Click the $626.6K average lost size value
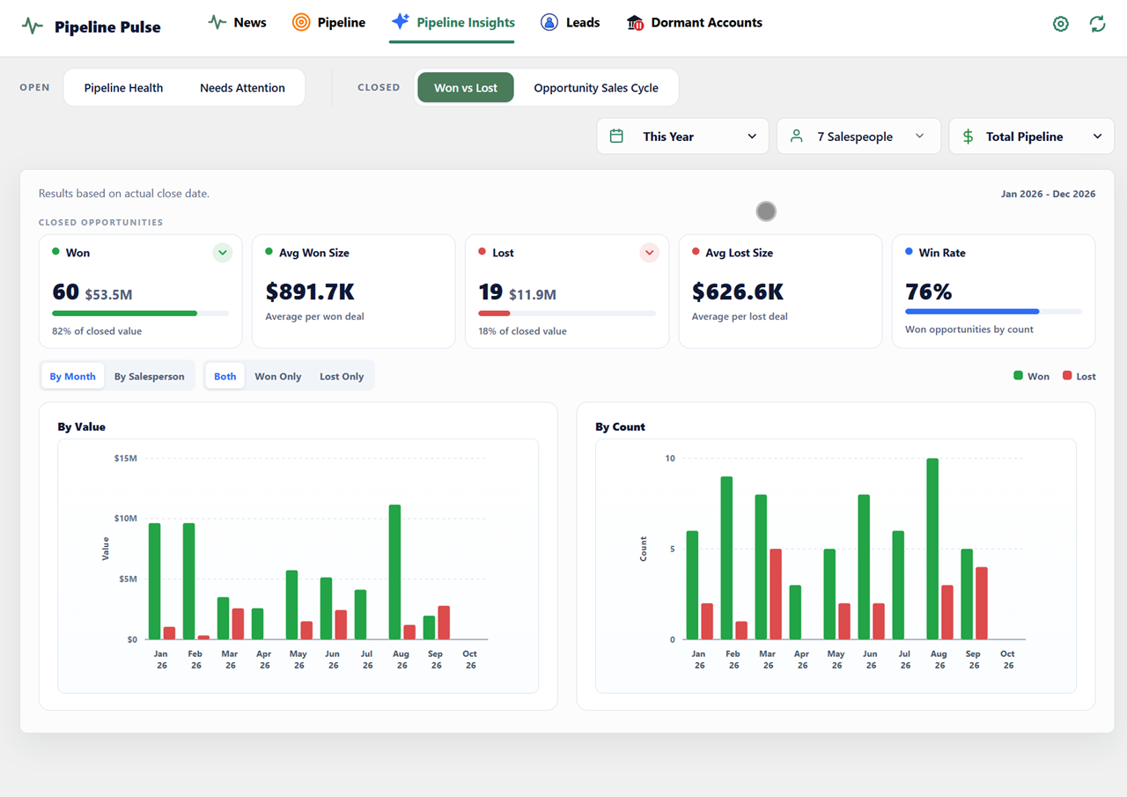The image size is (1127, 797). pos(738,291)
